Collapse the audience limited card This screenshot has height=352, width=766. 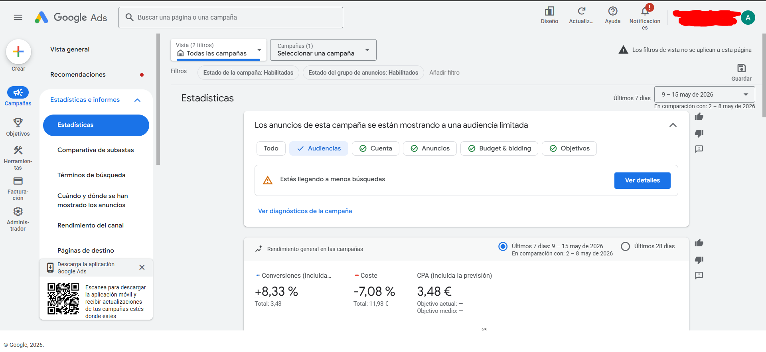point(673,125)
